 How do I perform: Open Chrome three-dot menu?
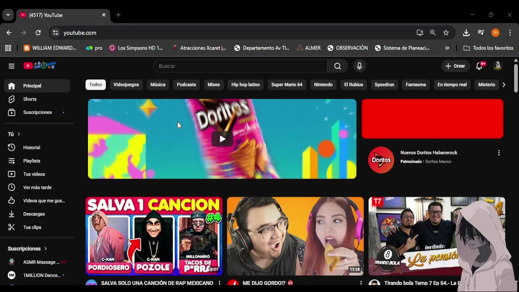[510, 33]
